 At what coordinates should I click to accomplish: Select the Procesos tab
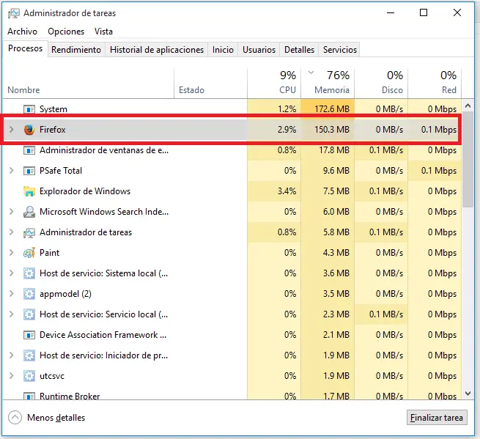point(26,48)
